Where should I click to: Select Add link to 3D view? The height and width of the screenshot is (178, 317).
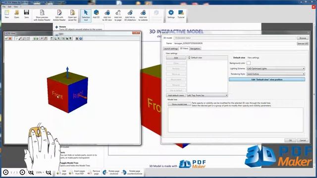pos(107,15)
